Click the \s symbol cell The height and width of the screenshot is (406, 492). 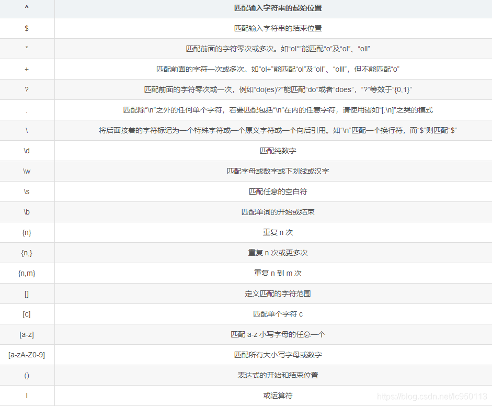tap(27, 191)
